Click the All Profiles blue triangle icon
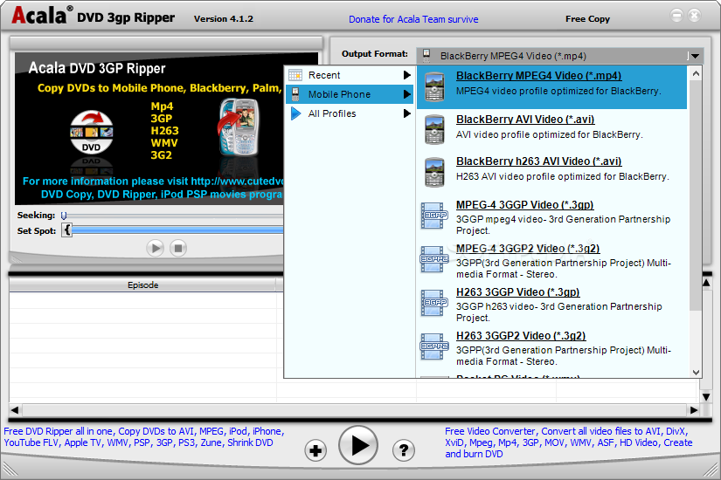 [295, 113]
